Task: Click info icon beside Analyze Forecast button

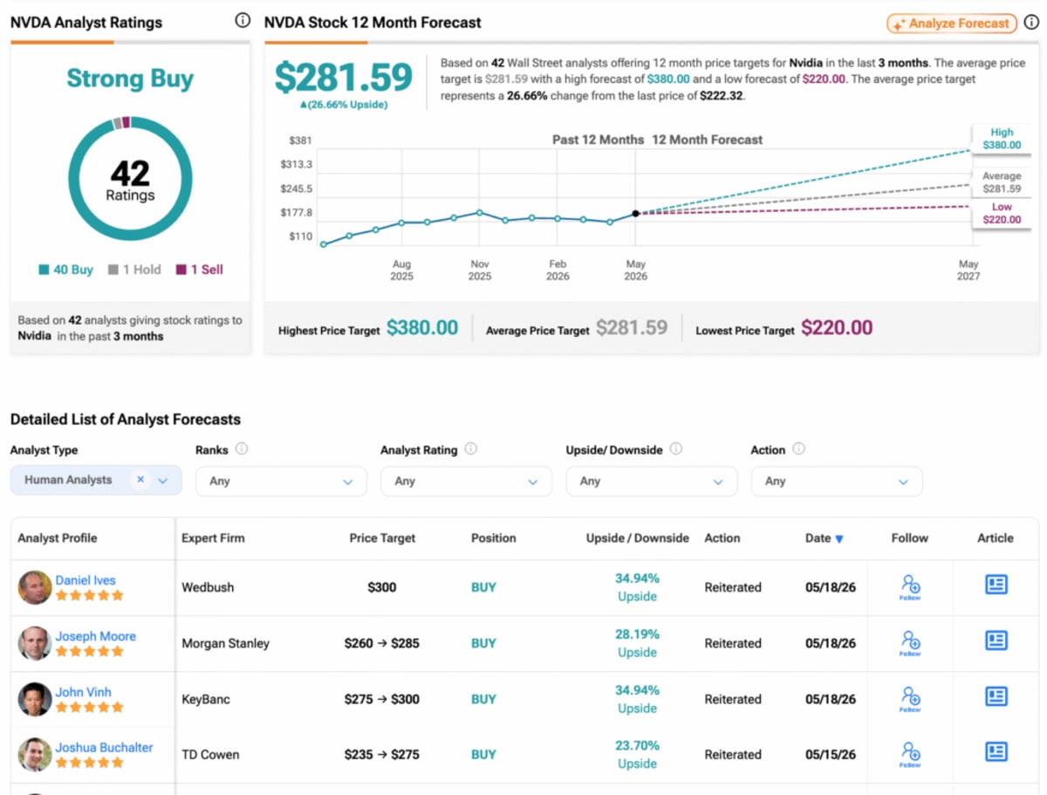Action: pos(1032,24)
